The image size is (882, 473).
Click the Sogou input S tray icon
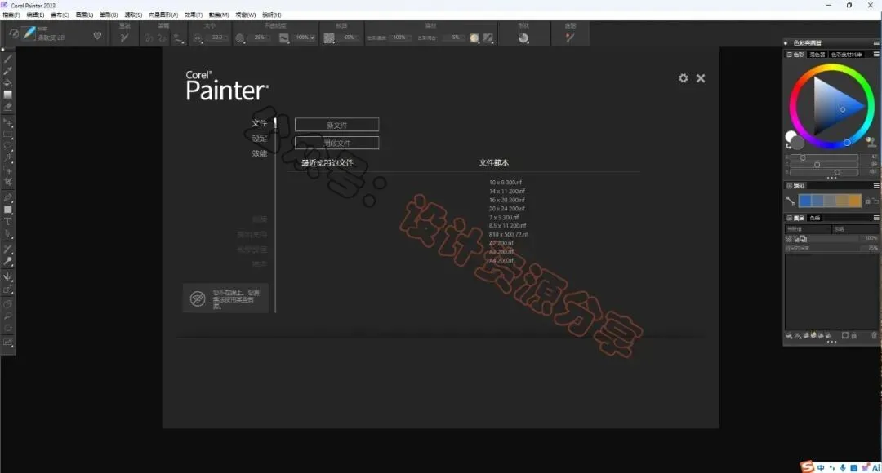[x=808, y=466]
